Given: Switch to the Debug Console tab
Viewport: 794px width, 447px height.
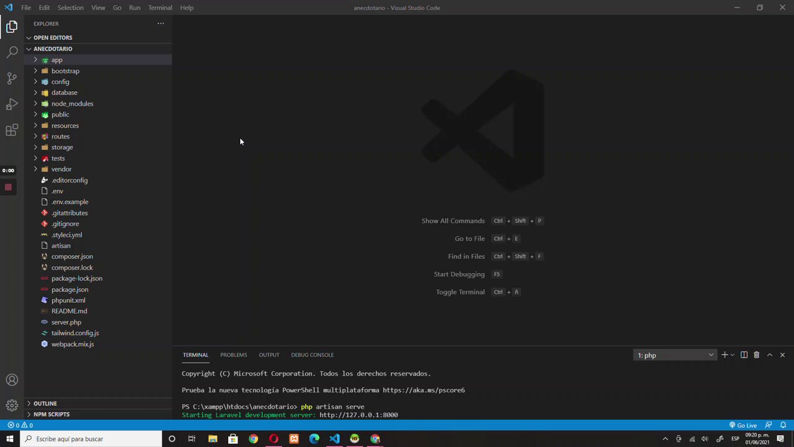Looking at the screenshot, I should coord(312,355).
